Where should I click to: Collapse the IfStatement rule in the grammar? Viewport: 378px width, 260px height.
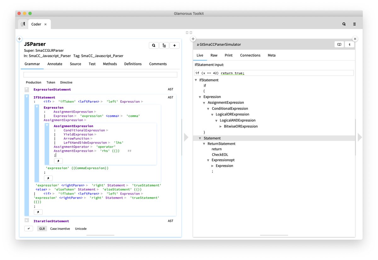[27, 97]
